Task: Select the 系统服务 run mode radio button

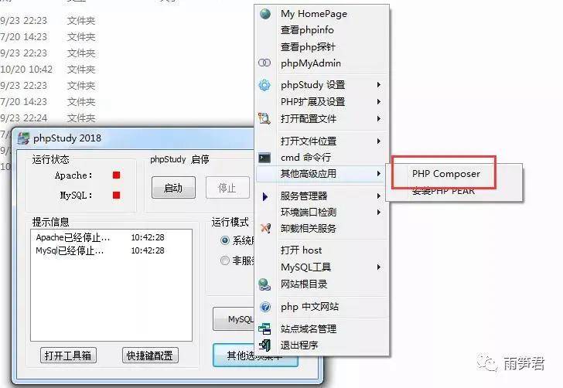Action: tap(225, 240)
